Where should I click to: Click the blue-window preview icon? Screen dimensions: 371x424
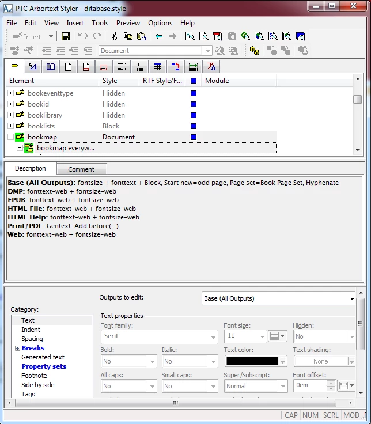[300, 36]
